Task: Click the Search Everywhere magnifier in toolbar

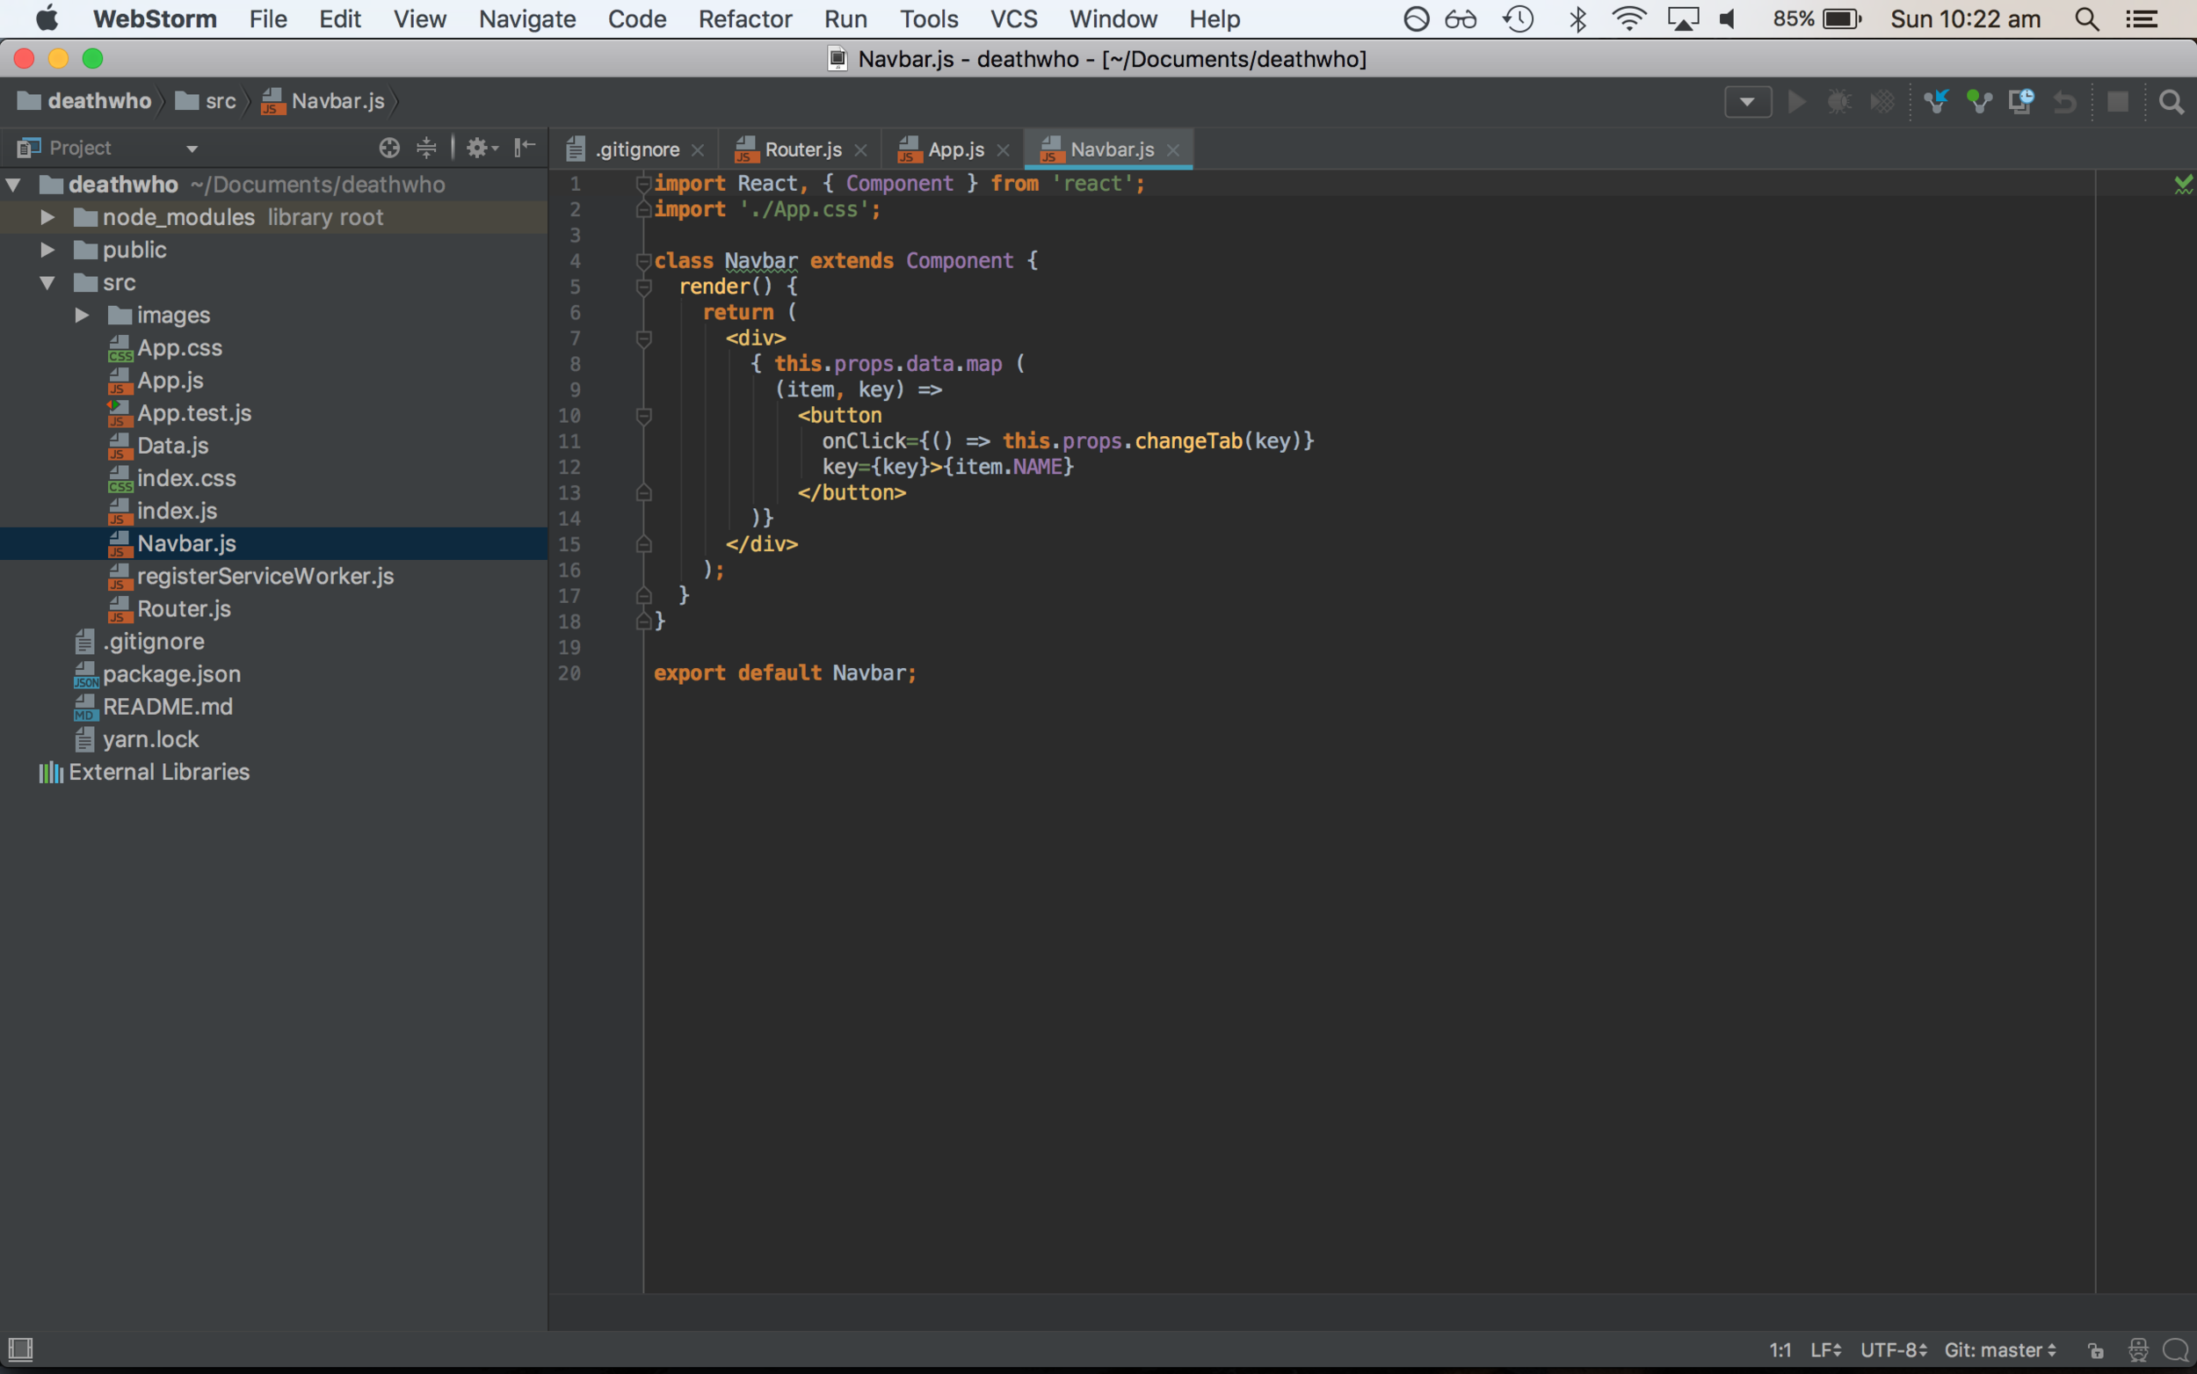Action: [2171, 102]
